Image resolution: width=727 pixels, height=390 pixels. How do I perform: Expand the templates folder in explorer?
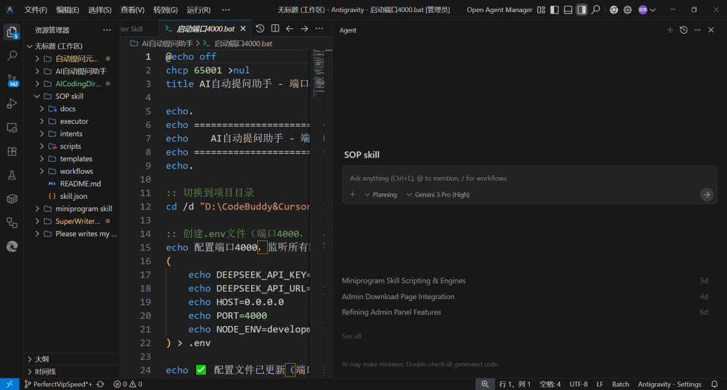(75, 159)
